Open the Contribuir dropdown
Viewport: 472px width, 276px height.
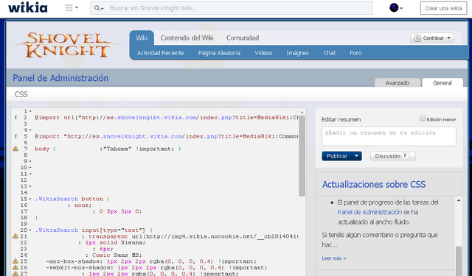click(x=432, y=38)
